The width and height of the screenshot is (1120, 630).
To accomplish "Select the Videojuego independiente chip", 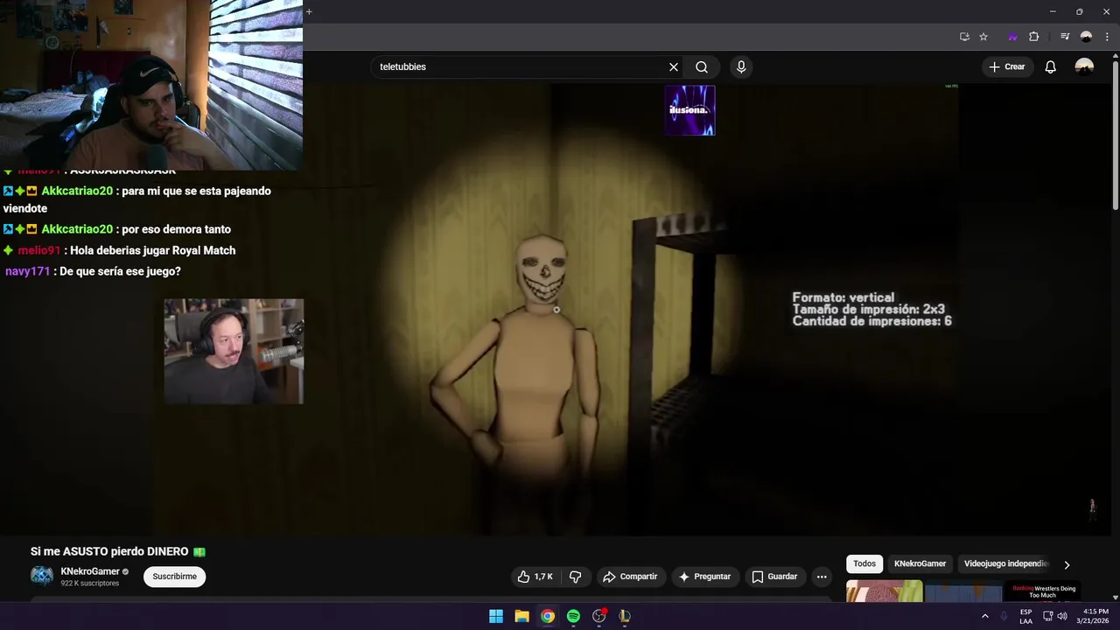I will pyautogui.click(x=1005, y=564).
